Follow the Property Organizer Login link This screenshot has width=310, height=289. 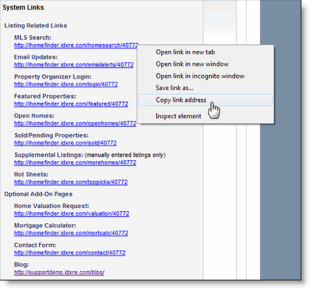click(66, 84)
